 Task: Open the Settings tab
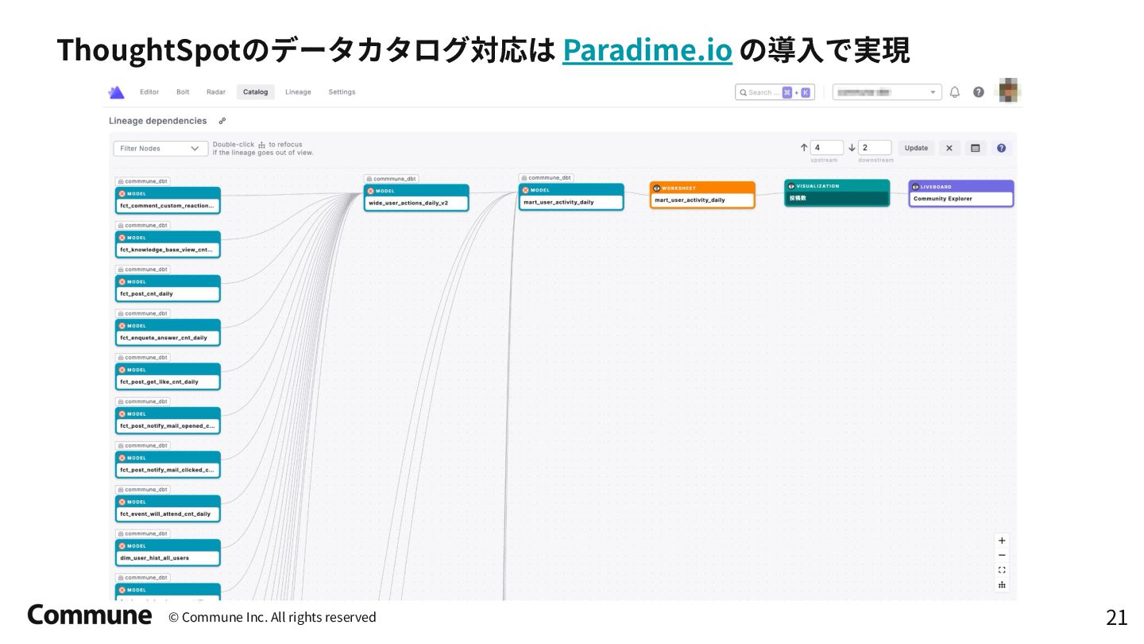click(x=342, y=92)
